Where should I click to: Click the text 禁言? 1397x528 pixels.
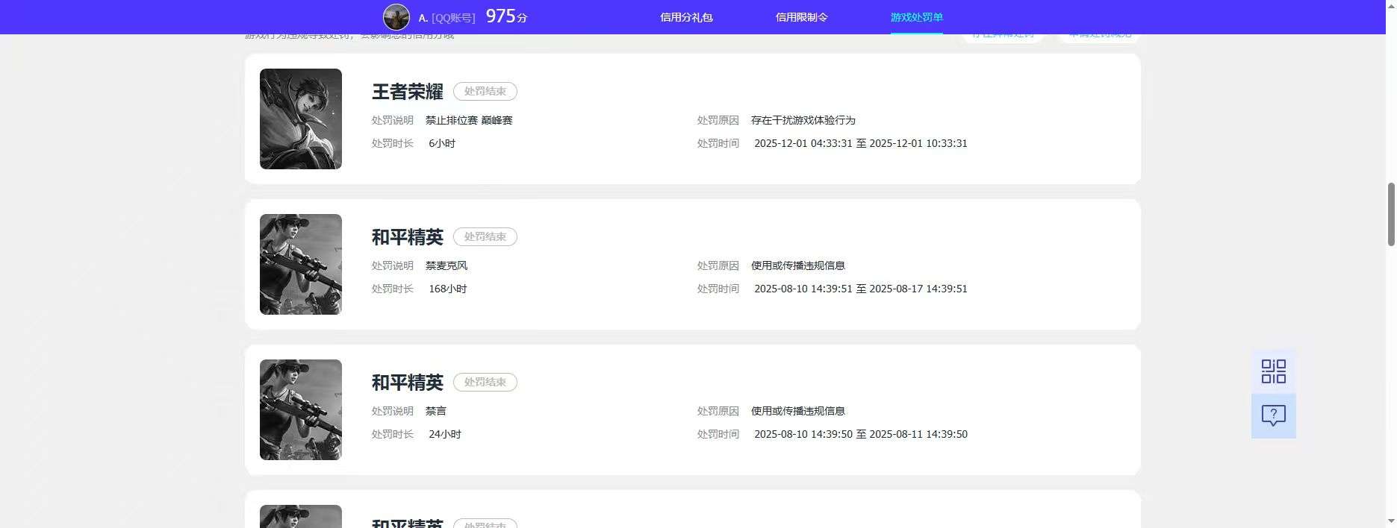pyautogui.click(x=436, y=411)
